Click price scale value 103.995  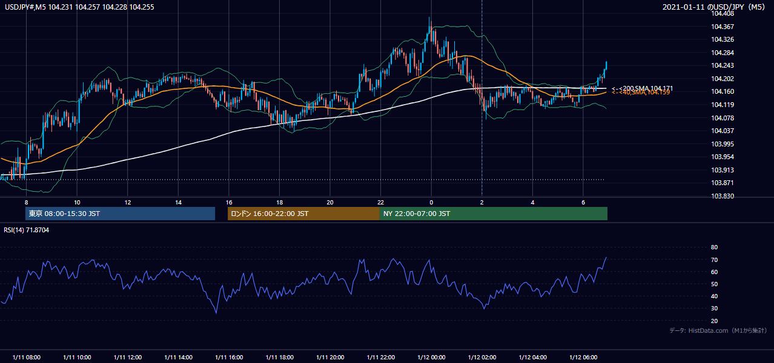pos(723,143)
